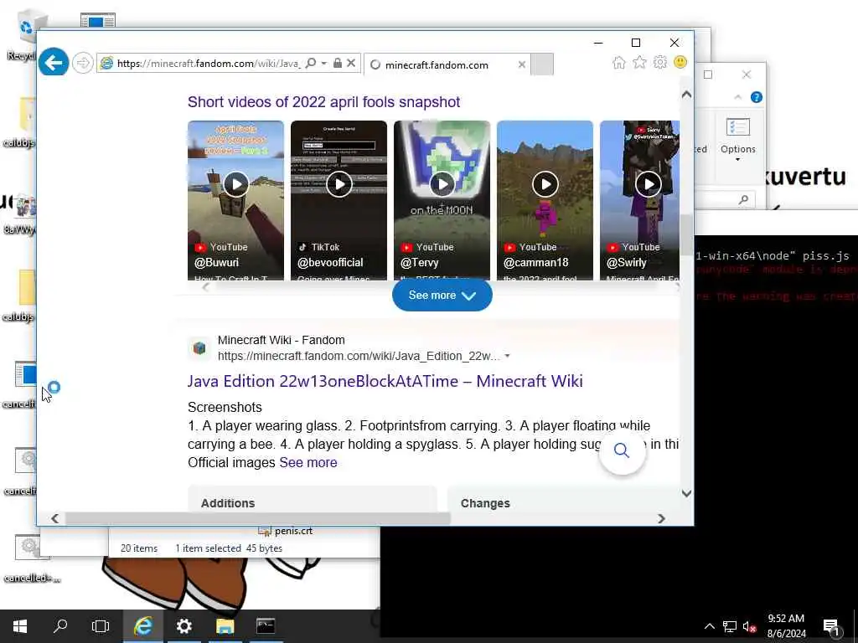Screen dimensions: 858x643
Task: Select the minecraft.fandom.com tab
Action: tap(447, 64)
